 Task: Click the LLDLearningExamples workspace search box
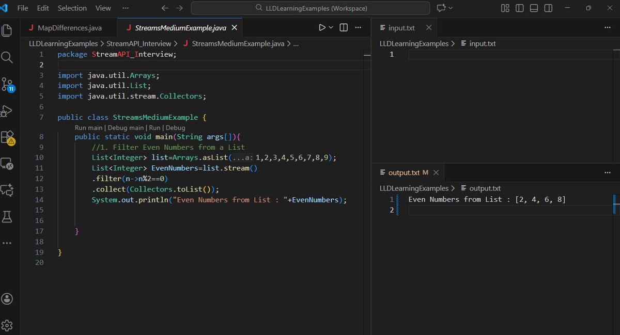(x=310, y=8)
